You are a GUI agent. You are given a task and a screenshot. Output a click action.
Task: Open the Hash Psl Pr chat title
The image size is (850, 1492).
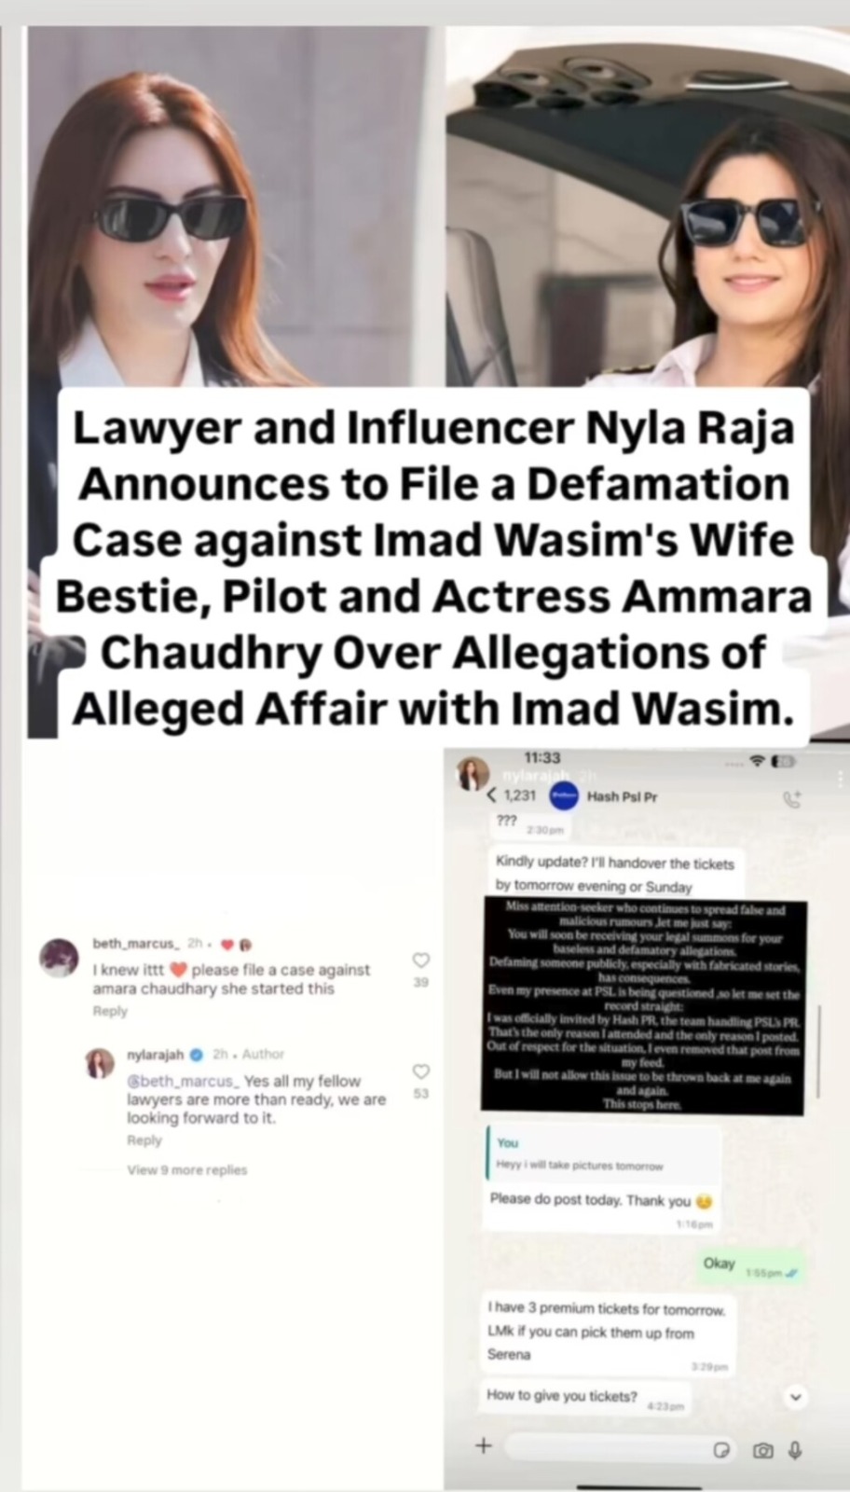(x=622, y=796)
